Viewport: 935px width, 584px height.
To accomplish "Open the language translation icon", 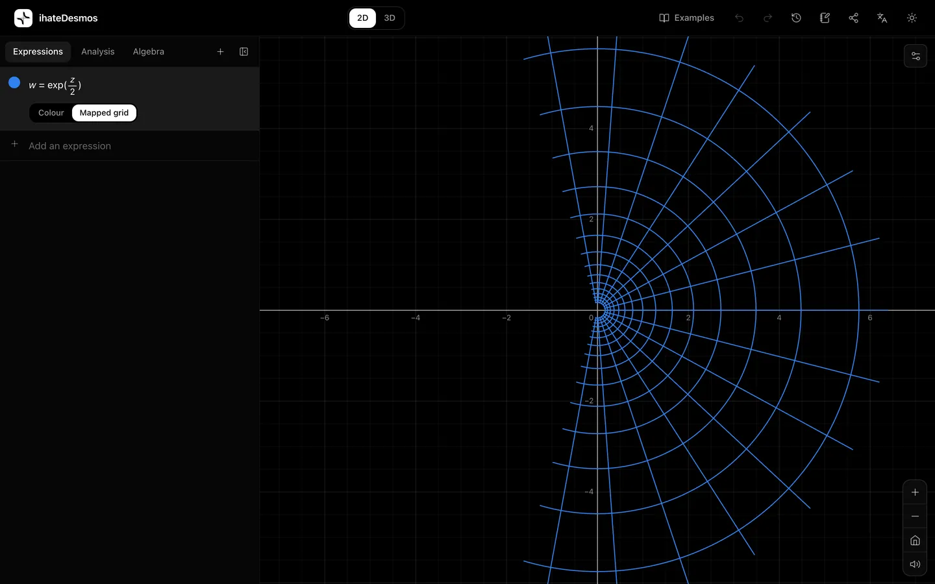I will tap(882, 18).
